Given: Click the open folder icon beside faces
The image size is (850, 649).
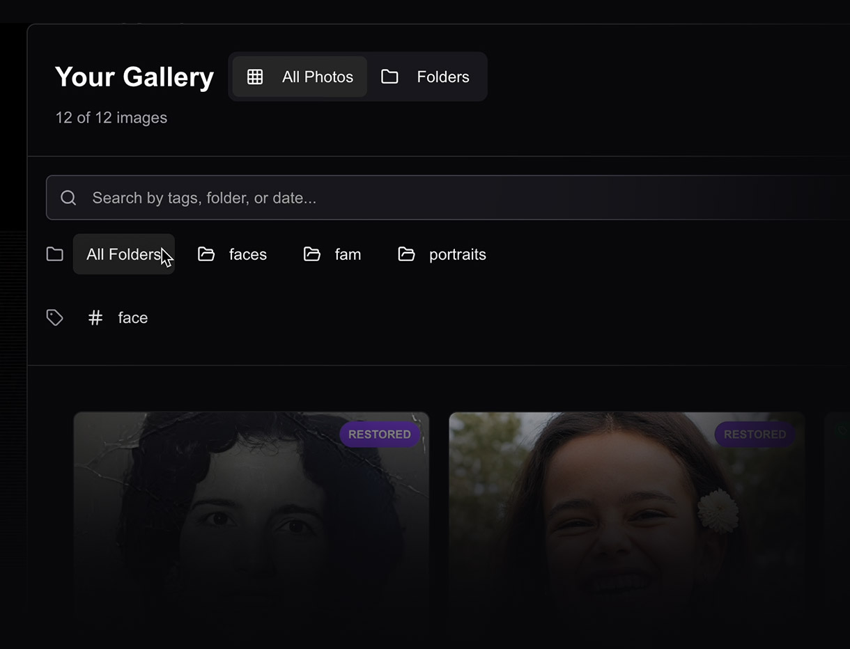Looking at the screenshot, I should point(206,254).
